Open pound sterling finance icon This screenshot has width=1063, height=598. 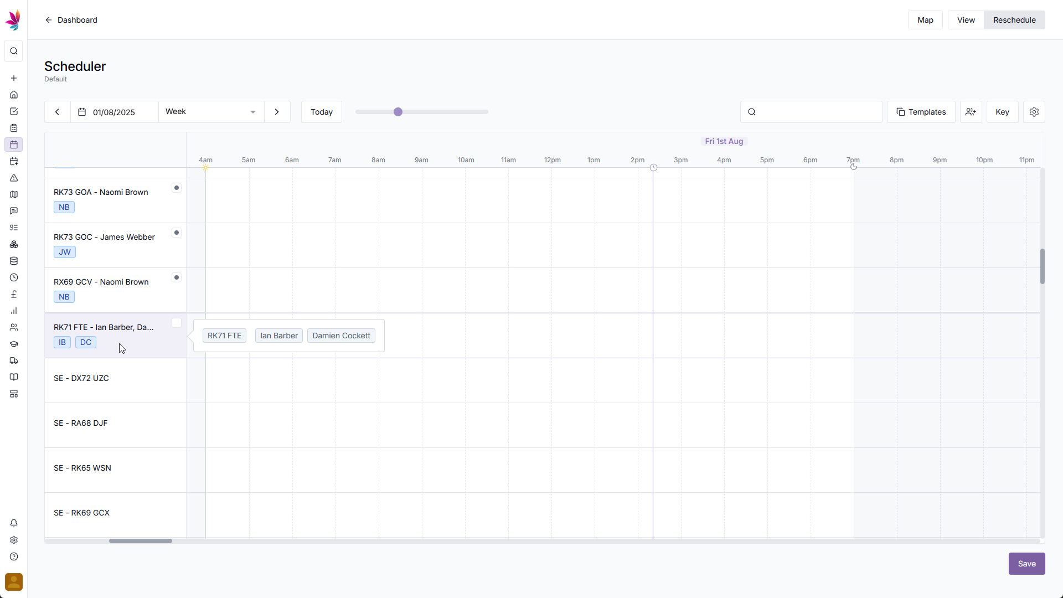pyautogui.click(x=14, y=294)
